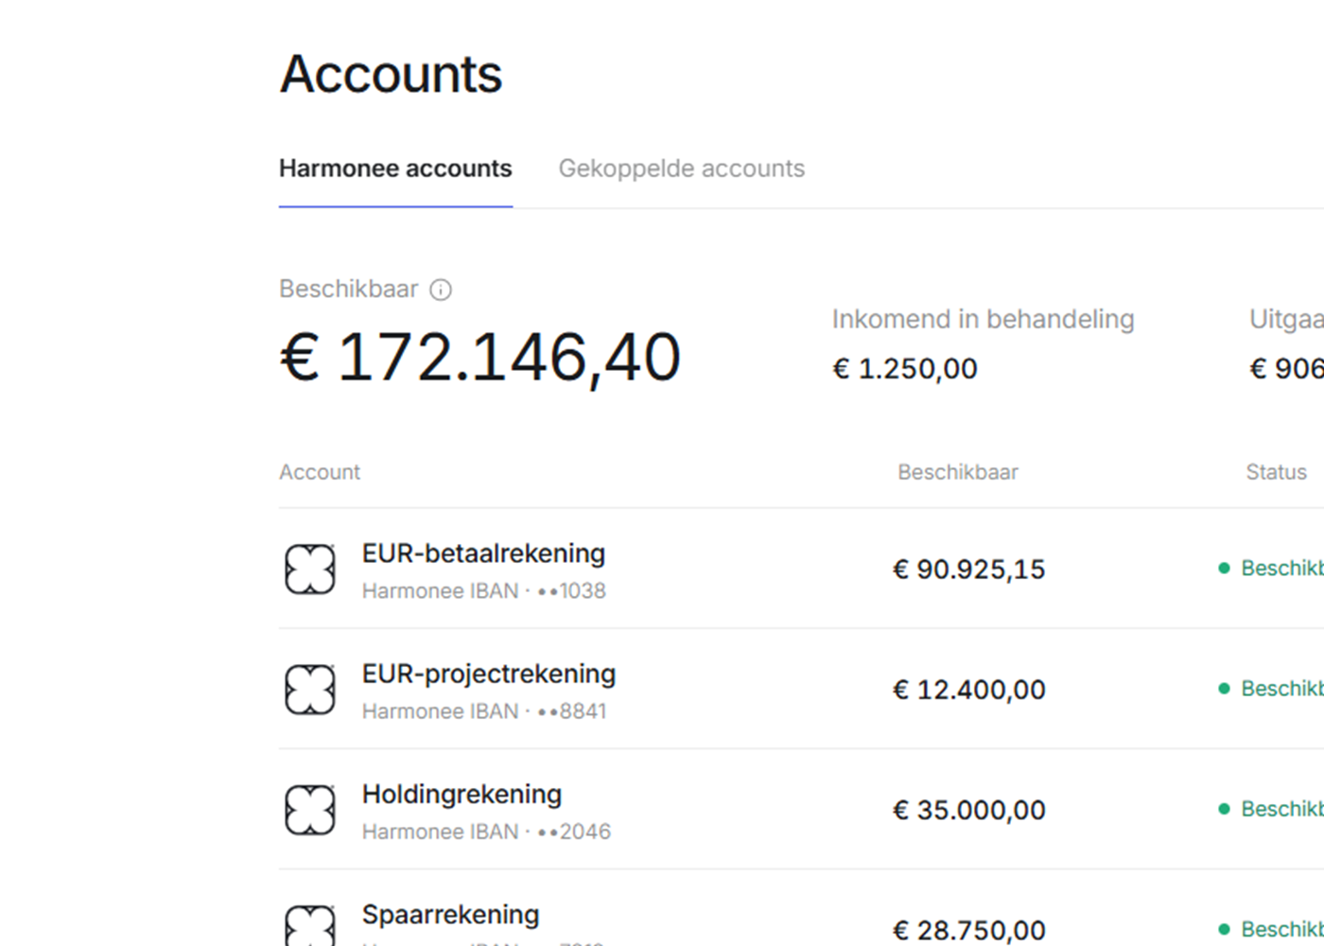Switch to the Gekoppelde accounts tab
1324x946 pixels.
pyautogui.click(x=681, y=168)
